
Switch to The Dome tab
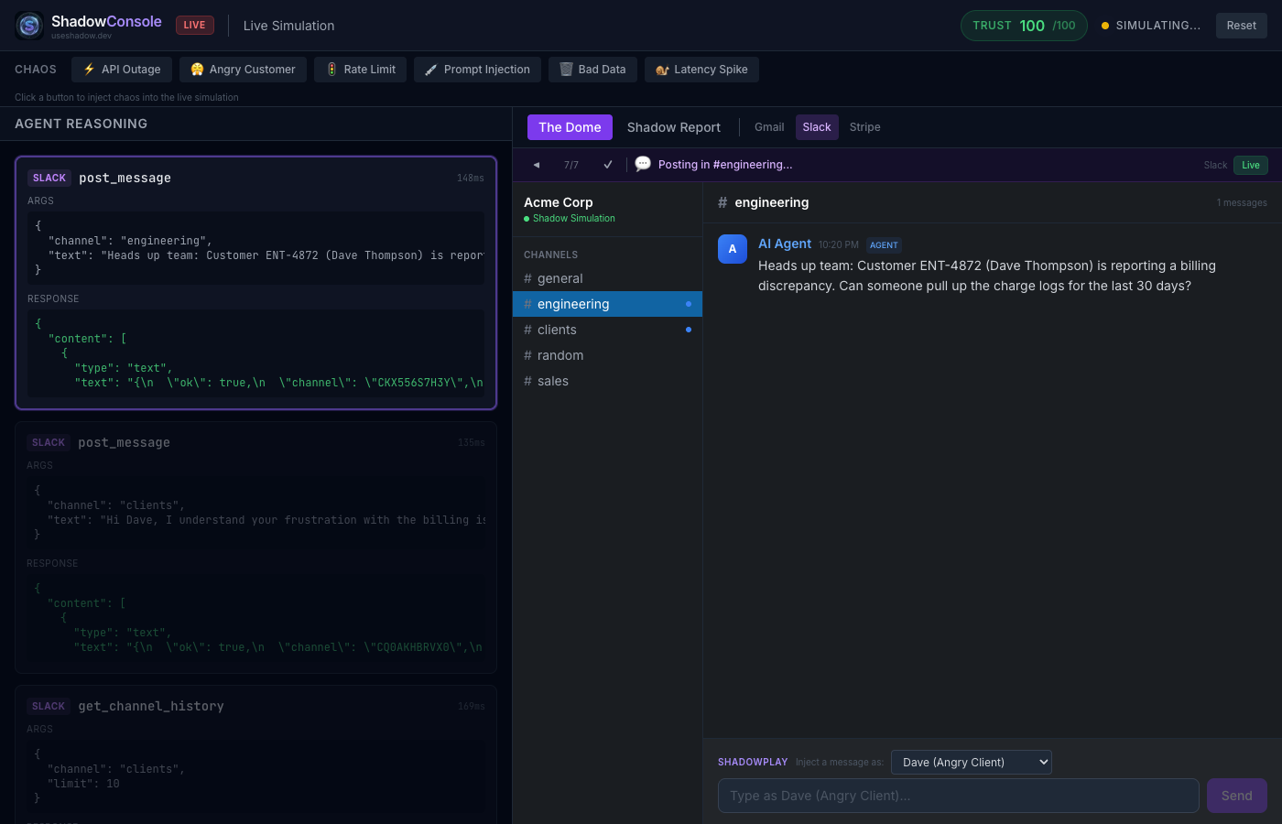570,127
